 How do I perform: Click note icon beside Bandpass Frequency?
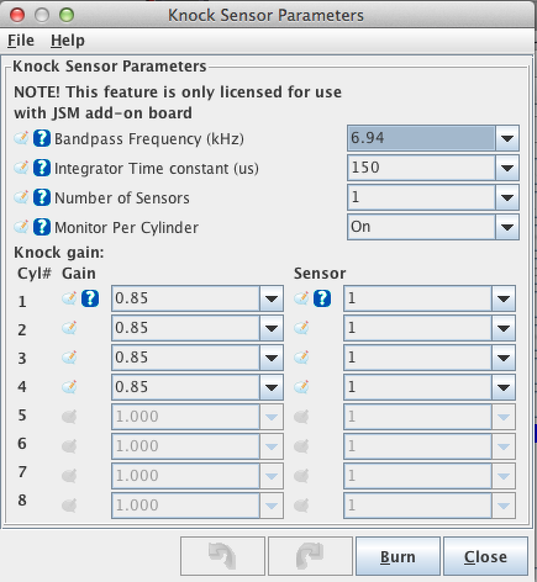22,138
